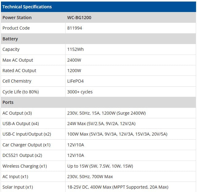The image size is (197, 192).
Task: Select the WC-BG1200 model name cell
Action: tap(79, 18)
